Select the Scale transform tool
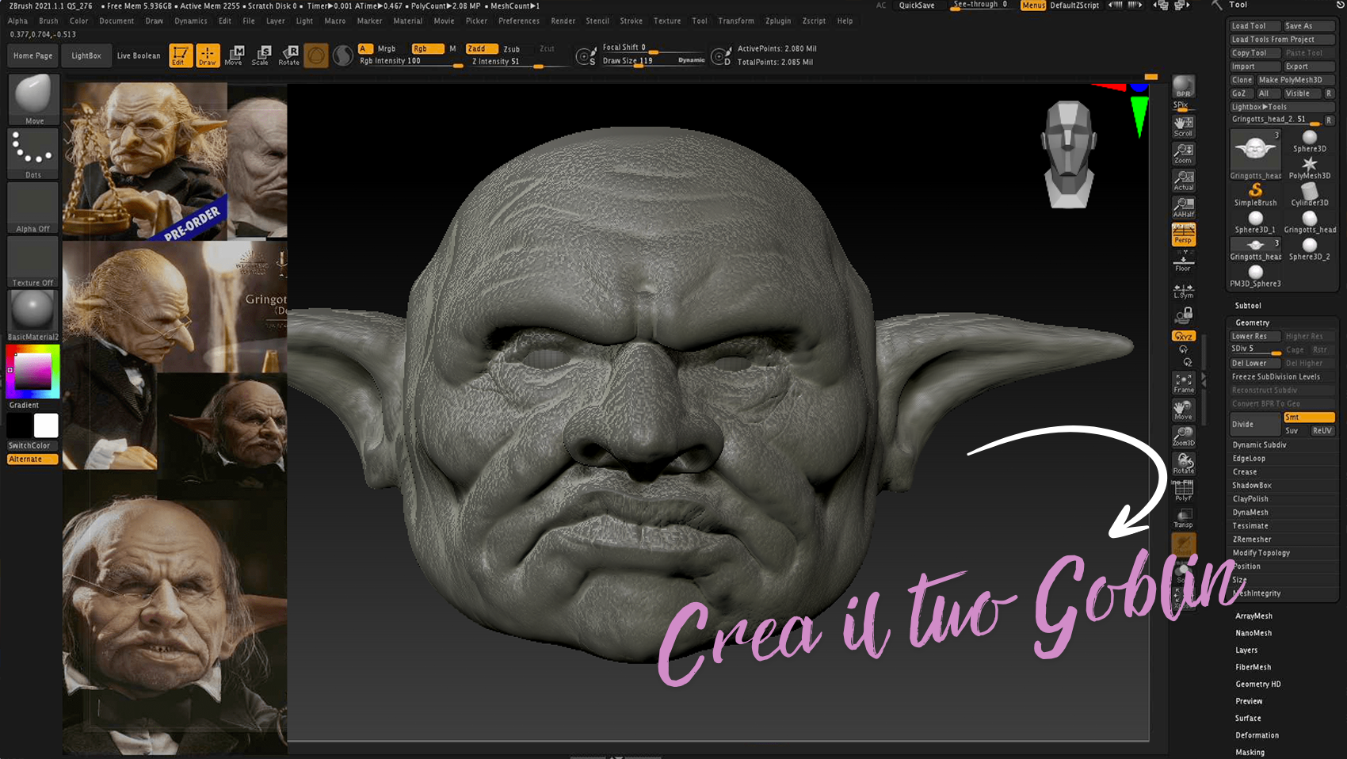Viewport: 1347px width, 759px height. (x=261, y=55)
